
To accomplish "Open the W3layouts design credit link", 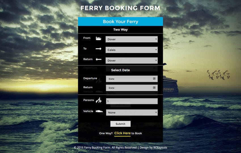I will [160, 147].
